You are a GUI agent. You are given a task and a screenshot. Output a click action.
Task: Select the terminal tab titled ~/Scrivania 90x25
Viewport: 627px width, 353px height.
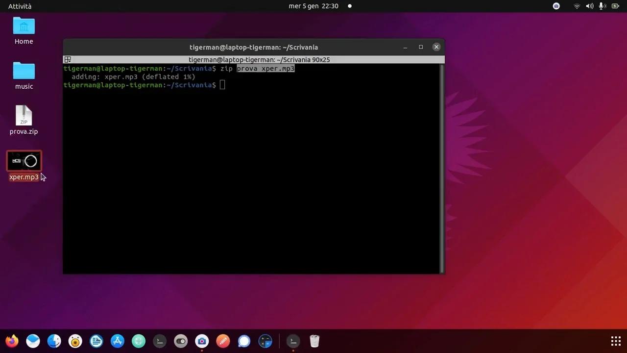(x=259, y=60)
